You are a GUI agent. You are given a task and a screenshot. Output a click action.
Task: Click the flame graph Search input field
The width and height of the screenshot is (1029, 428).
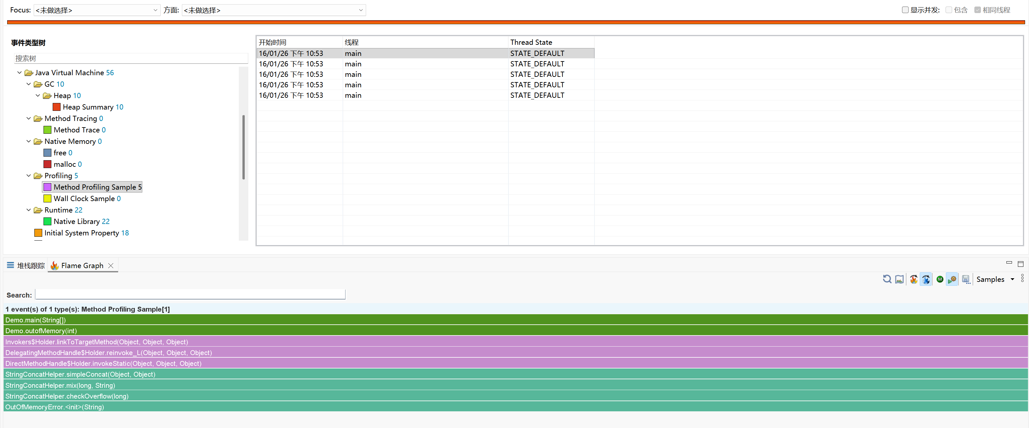(x=190, y=295)
